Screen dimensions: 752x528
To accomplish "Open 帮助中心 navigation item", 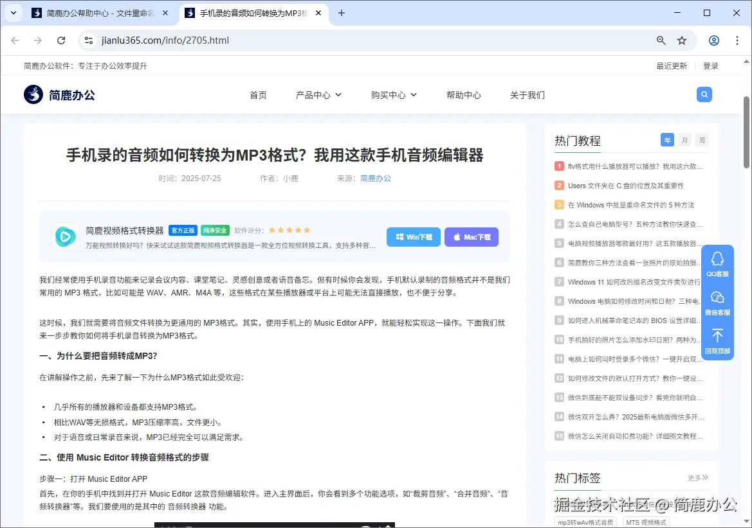I will 464,95.
